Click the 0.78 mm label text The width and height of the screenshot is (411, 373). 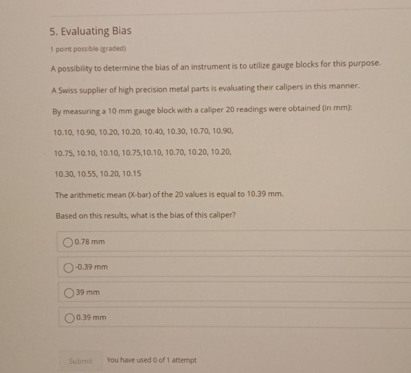click(x=89, y=242)
